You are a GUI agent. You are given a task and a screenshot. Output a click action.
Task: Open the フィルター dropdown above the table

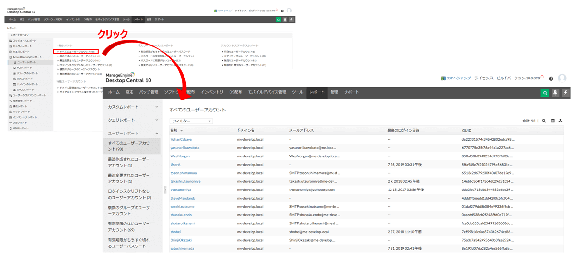[x=191, y=121]
